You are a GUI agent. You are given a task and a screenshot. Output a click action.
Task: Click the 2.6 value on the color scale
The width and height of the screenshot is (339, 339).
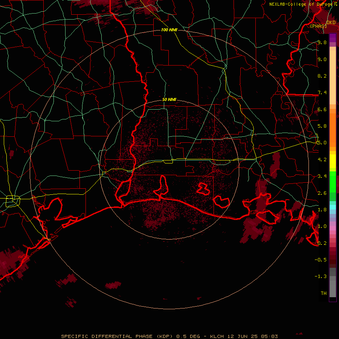tap(322, 193)
